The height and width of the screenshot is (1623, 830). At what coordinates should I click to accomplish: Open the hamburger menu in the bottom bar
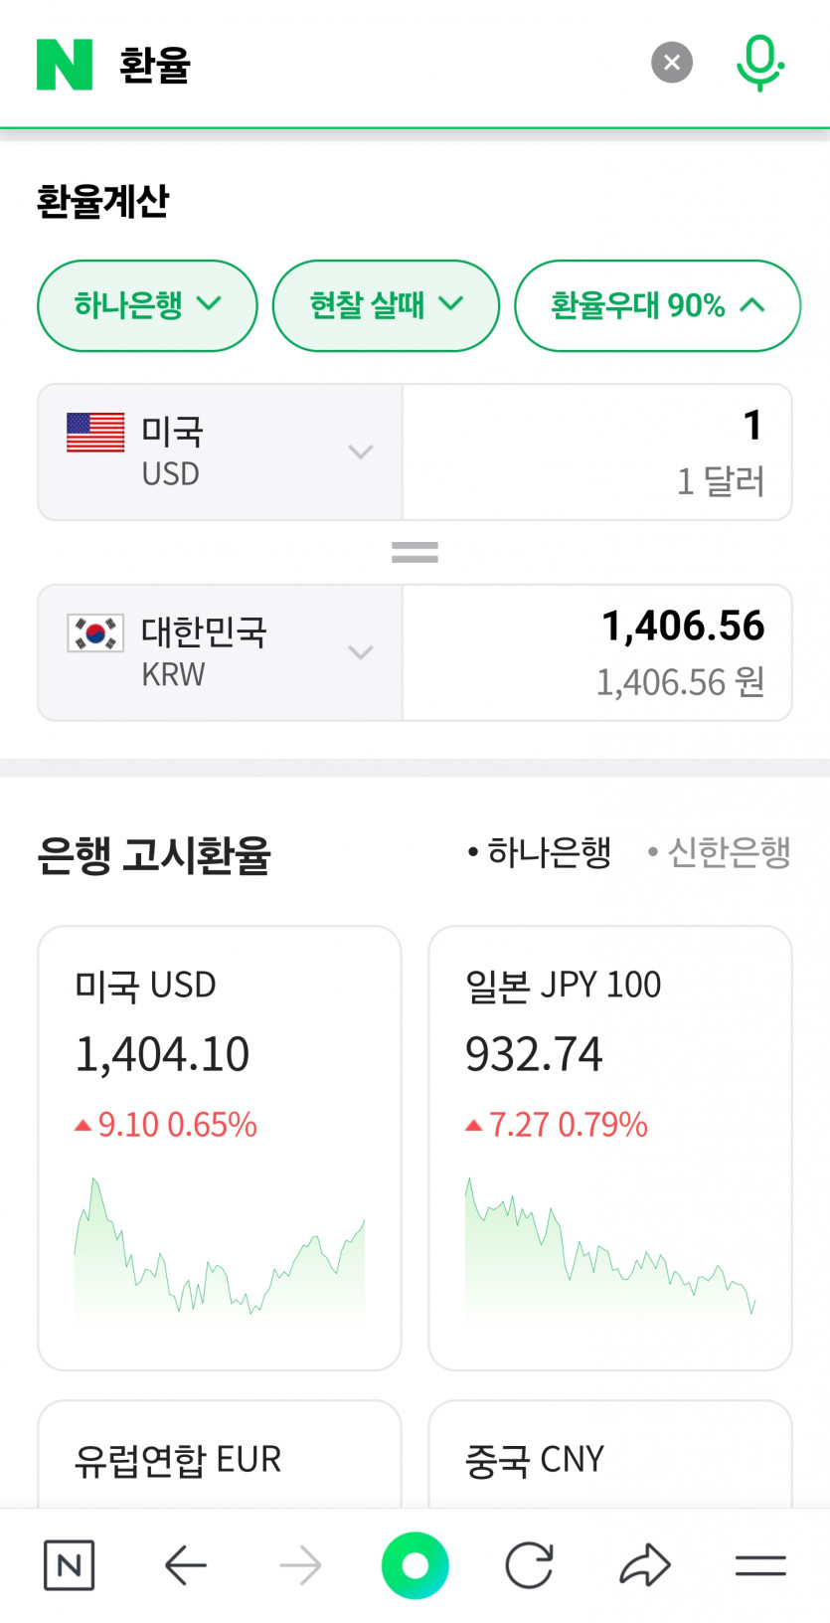tap(760, 1566)
